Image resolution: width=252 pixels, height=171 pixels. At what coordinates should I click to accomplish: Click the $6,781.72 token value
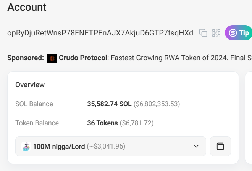[x=137, y=123]
